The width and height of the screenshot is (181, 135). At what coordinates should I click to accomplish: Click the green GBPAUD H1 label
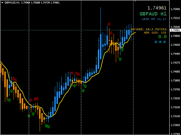point(153,14)
